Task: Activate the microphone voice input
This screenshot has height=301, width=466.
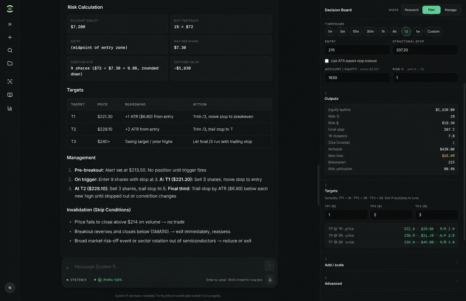Action: [270, 280]
